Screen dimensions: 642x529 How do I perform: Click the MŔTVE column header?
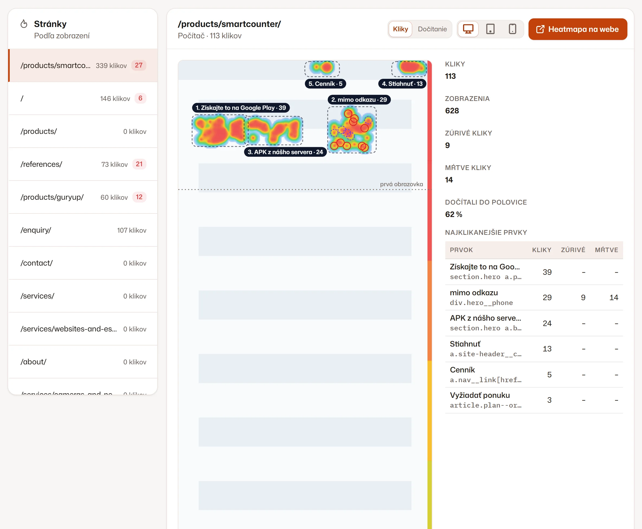pos(606,250)
